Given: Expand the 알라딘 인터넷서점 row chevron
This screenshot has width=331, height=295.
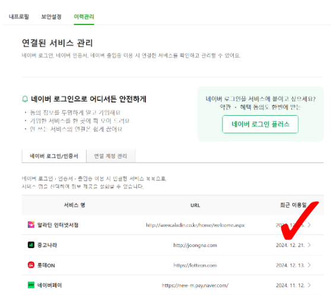Looking at the screenshot, I should click(309, 225).
